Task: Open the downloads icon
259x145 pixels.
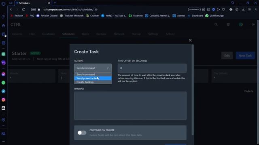Action: point(243,10)
